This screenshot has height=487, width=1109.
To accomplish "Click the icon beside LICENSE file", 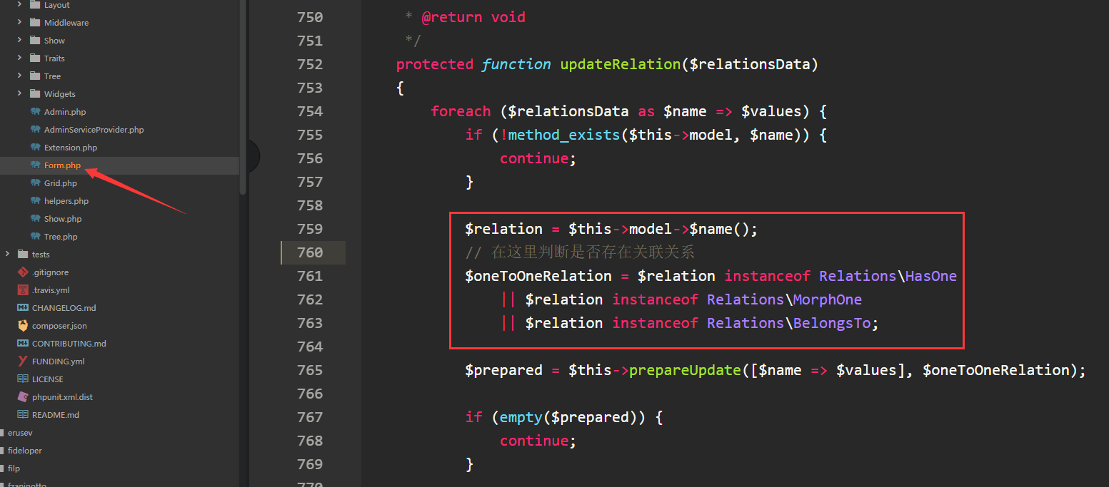I will (23, 379).
